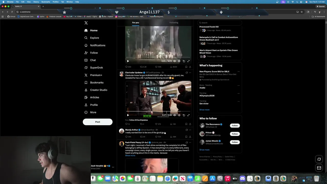Enter fullscreen on the 0:27 / 0:32 video

tap(189, 115)
